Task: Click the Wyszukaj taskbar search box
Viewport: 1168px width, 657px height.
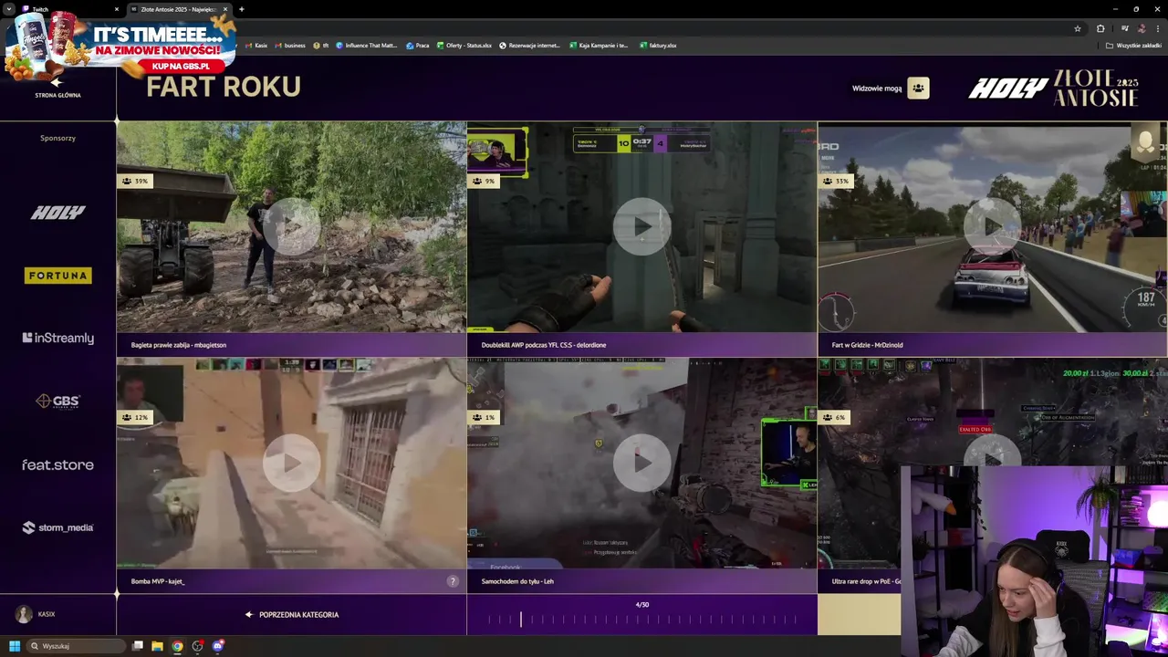Action: pos(77,646)
